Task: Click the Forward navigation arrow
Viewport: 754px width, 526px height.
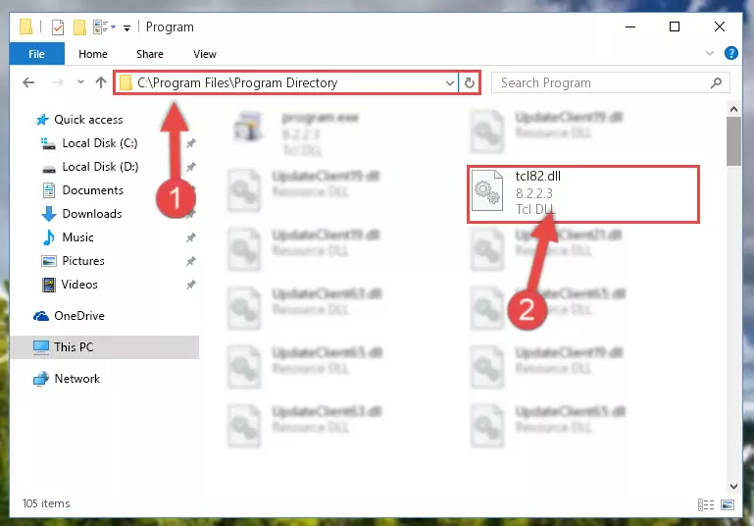Action: tap(57, 82)
